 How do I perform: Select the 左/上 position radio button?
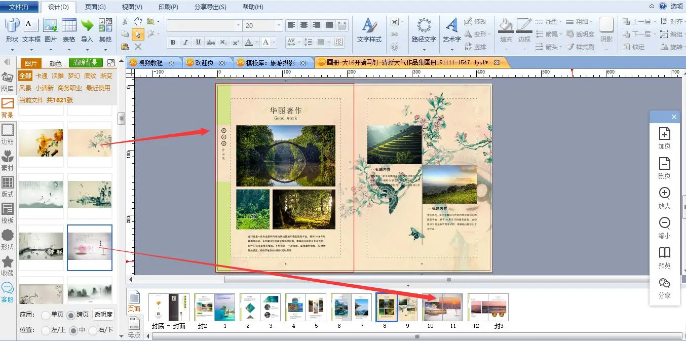(46, 330)
